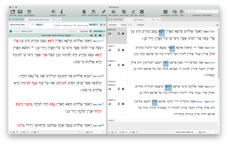Select the Text Browser tab

(139, 19)
